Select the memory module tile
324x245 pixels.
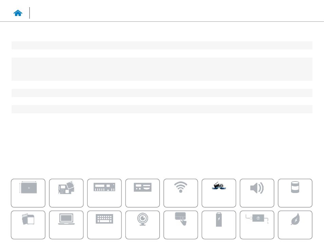click(x=104, y=193)
